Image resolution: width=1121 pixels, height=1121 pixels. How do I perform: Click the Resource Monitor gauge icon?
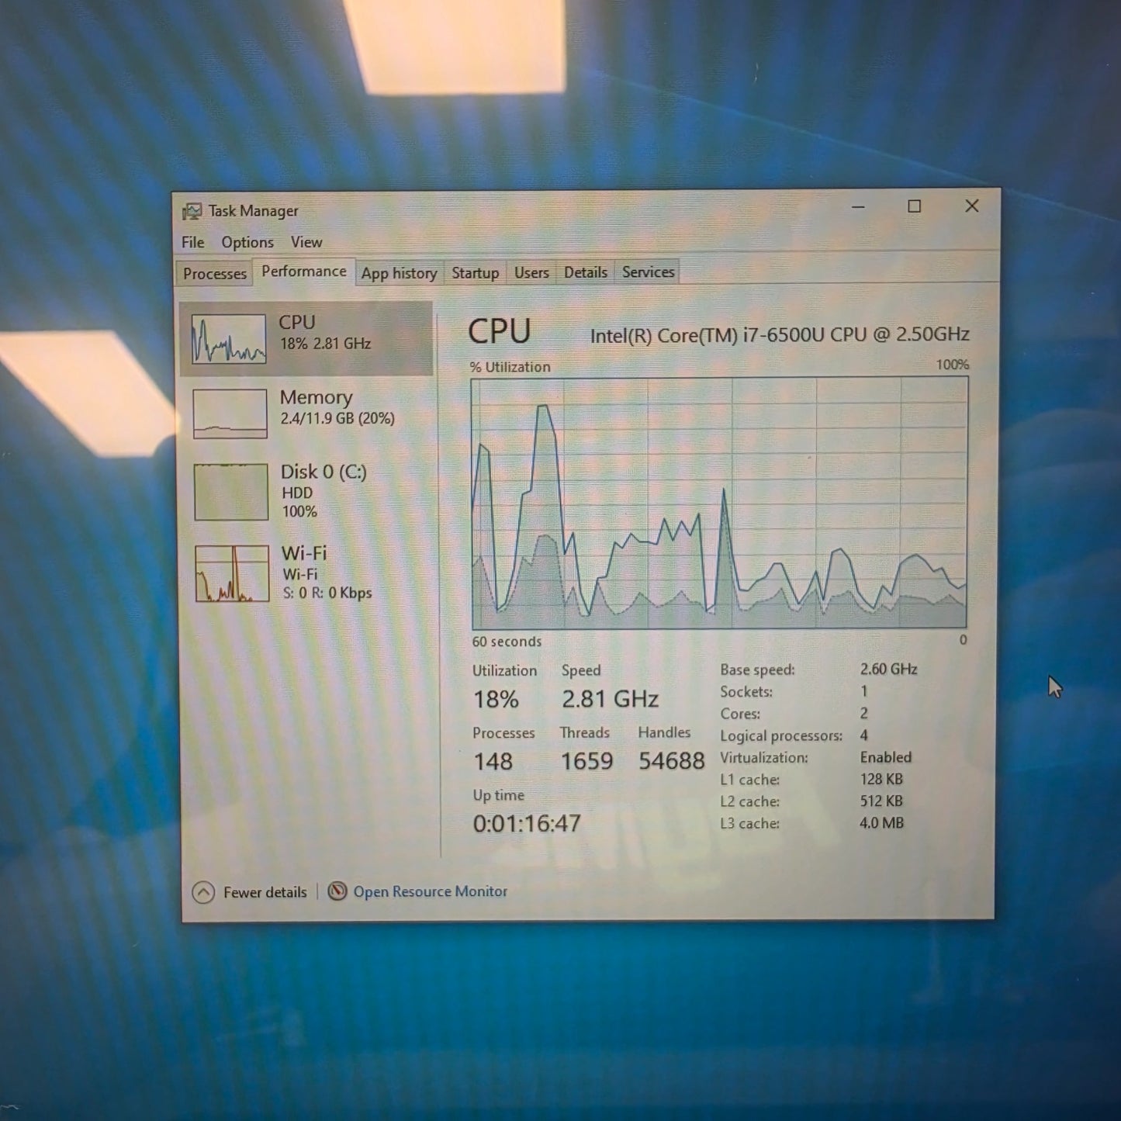point(337,891)
